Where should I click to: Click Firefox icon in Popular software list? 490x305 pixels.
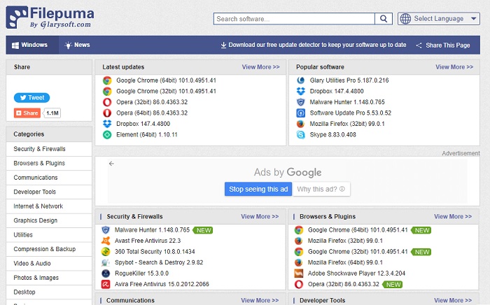(x=300, y=124)
